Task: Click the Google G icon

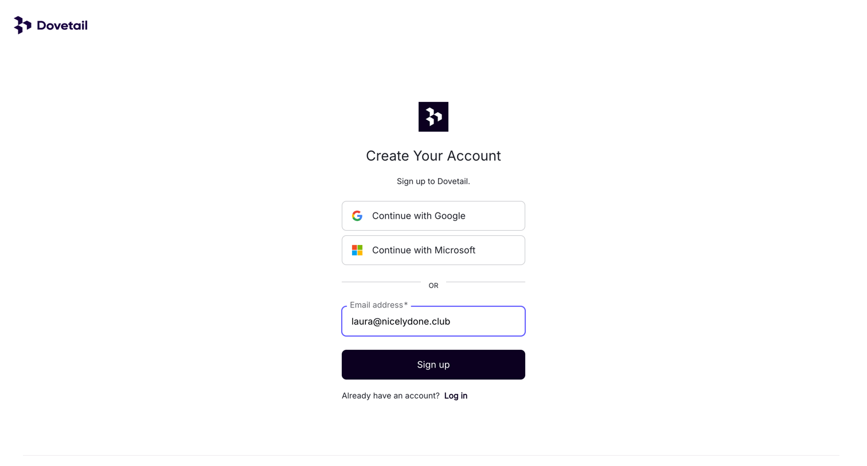Action: tap(357, 216)
